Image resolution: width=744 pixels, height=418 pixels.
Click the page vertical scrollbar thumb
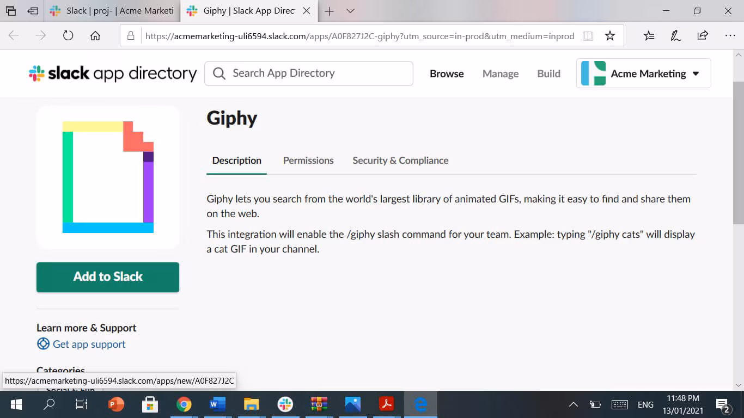(739, 152)
